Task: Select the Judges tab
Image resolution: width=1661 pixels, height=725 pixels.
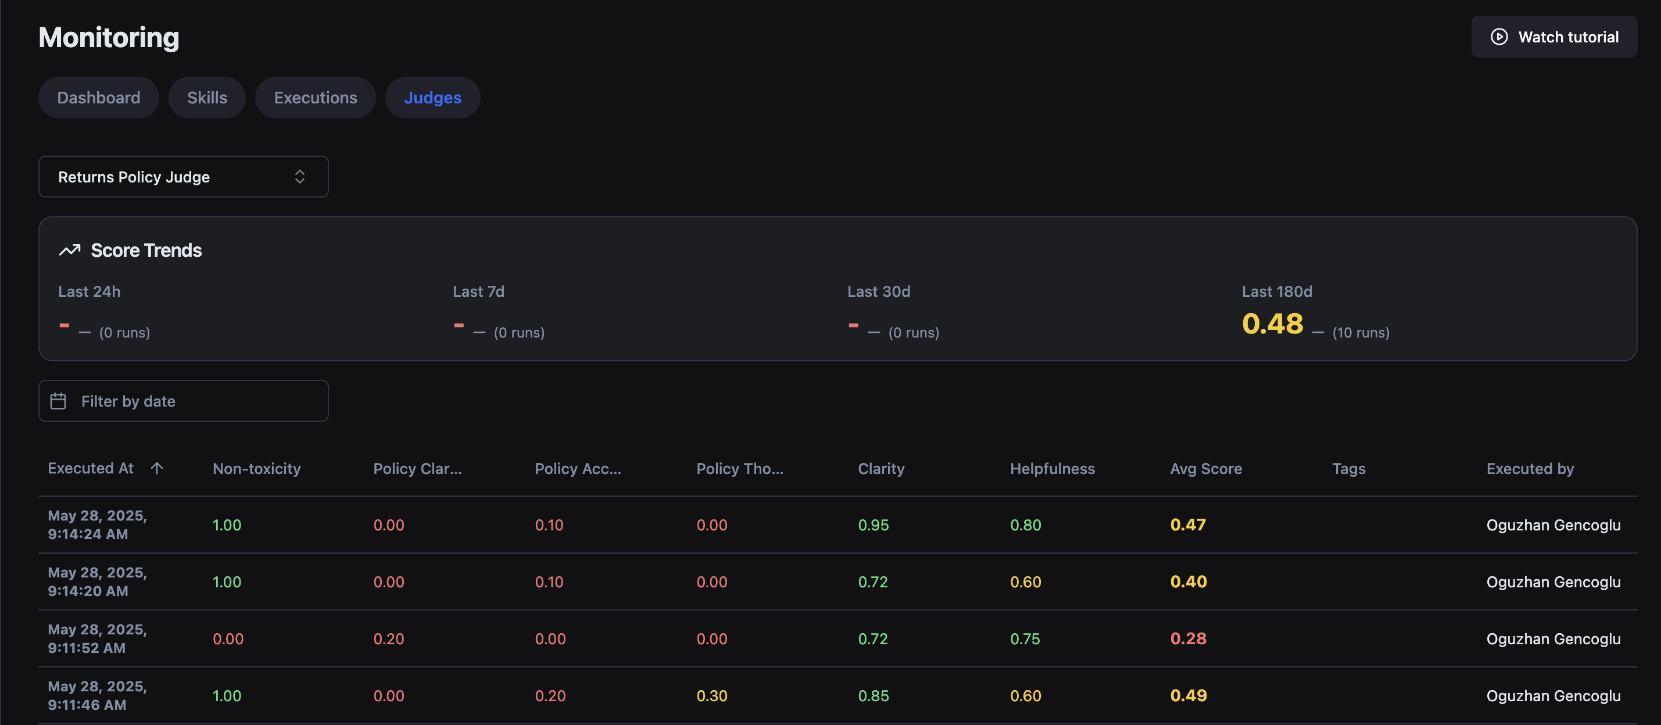Action: click(x=432, y=98)
